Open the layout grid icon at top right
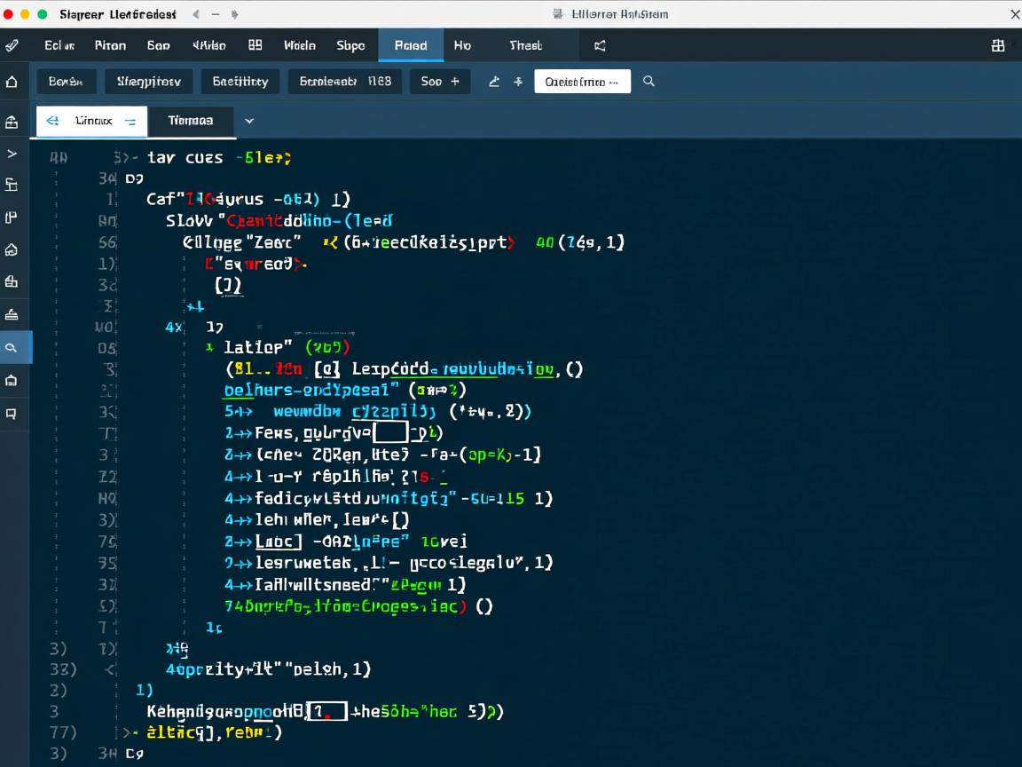This screenshot has height=767, width=1022. (x=998, y=45)
